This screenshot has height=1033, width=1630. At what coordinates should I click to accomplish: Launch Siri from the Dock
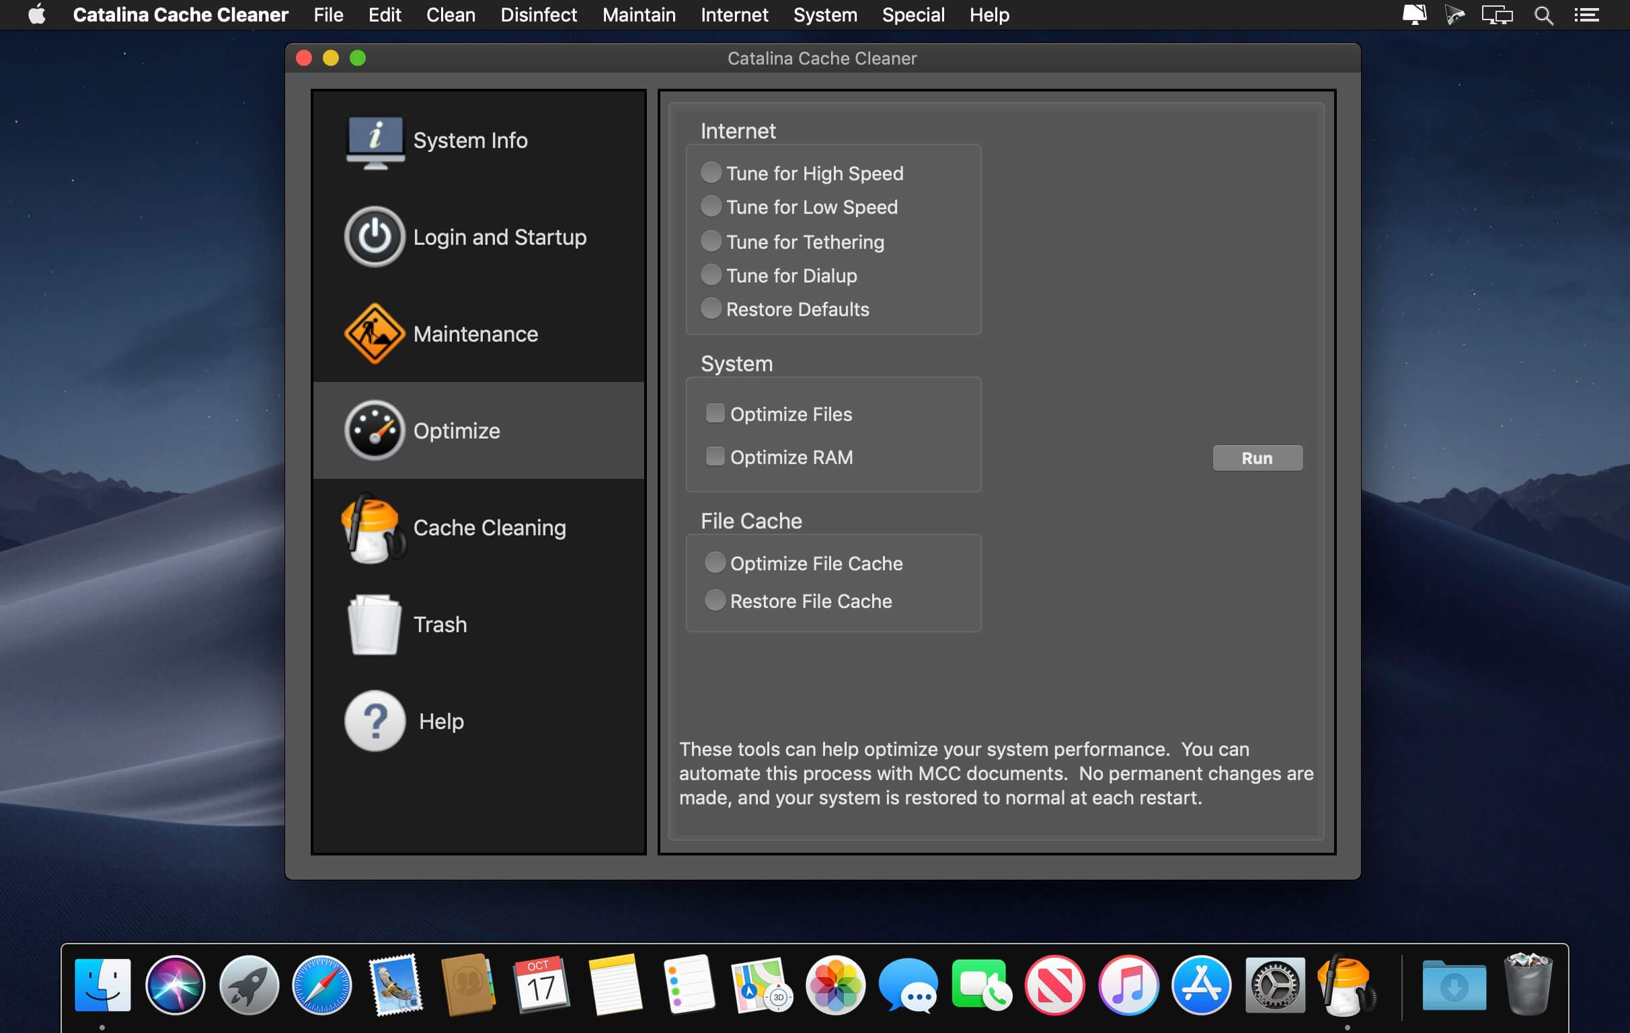click(176, 985)
